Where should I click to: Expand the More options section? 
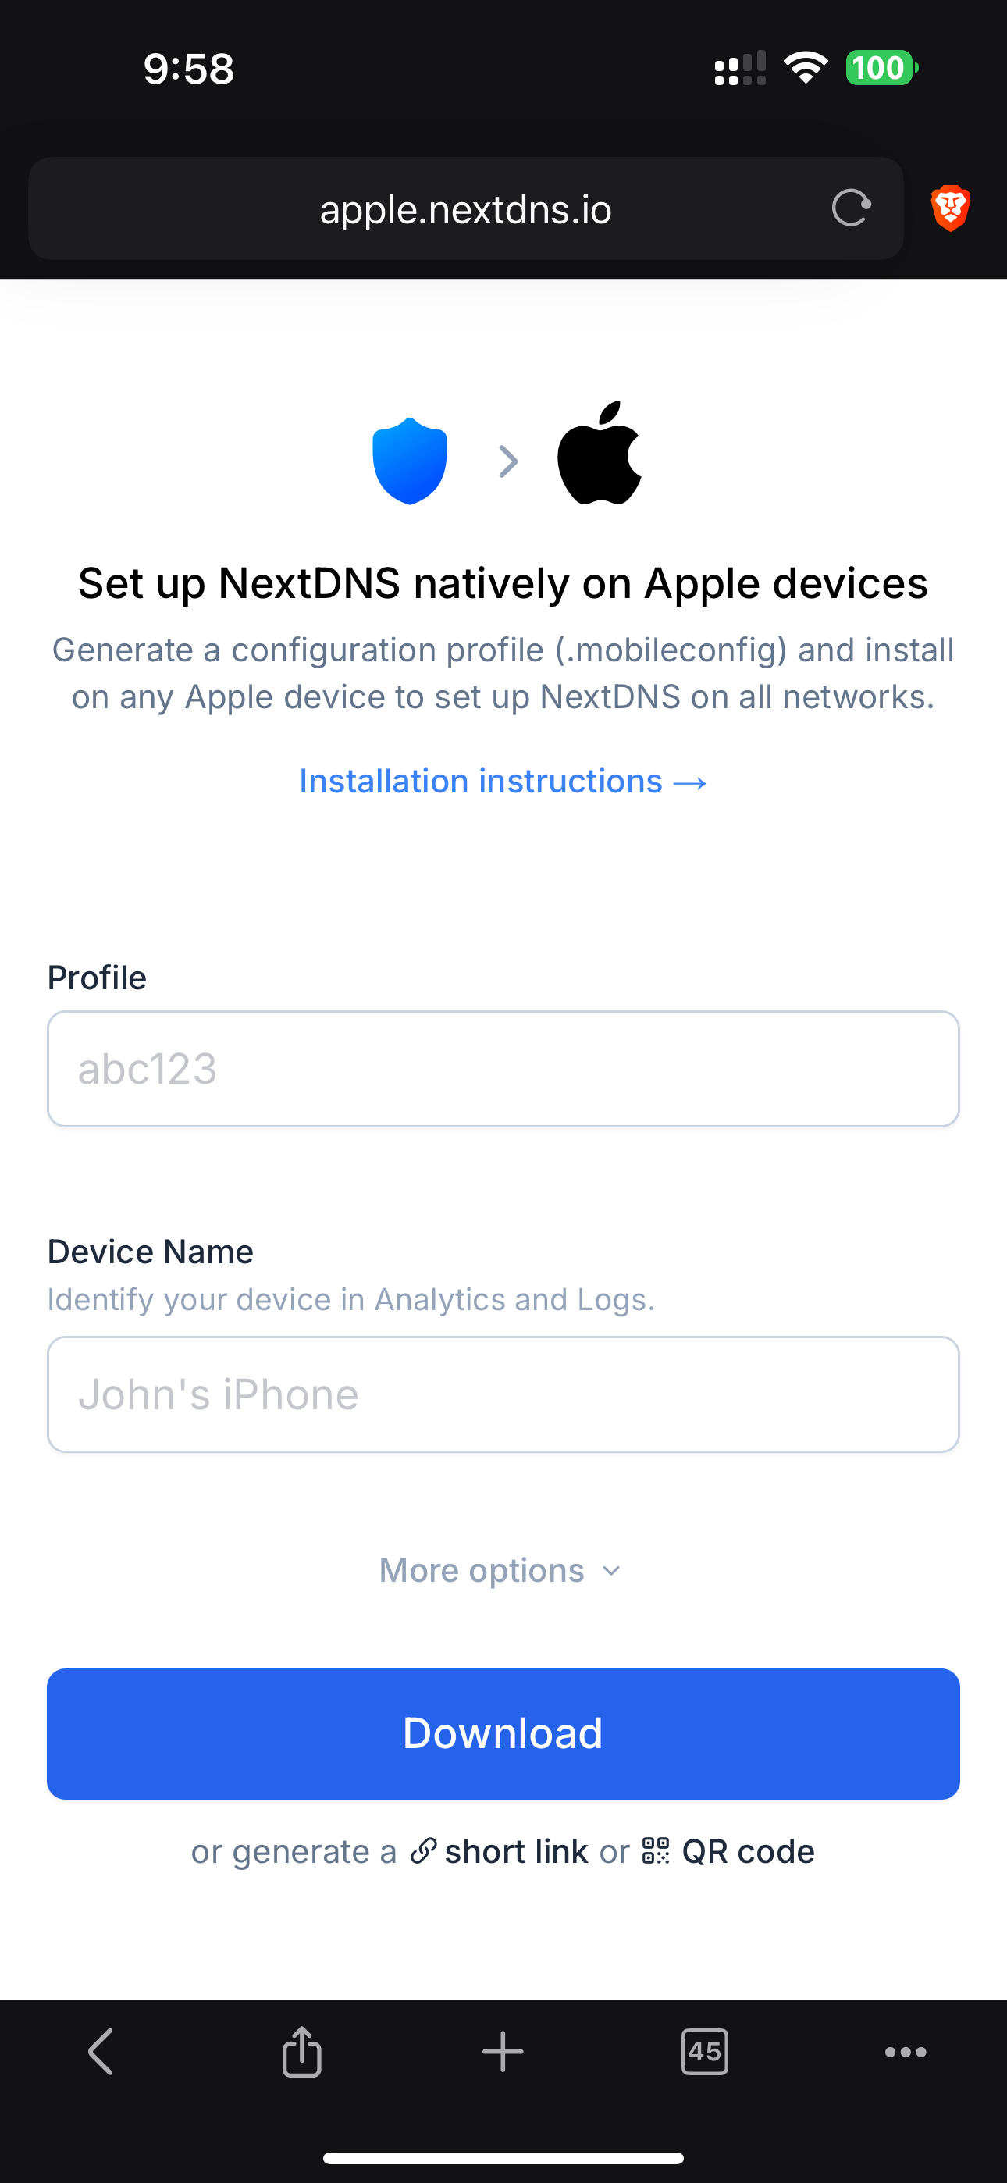(x=482, y=1570)
